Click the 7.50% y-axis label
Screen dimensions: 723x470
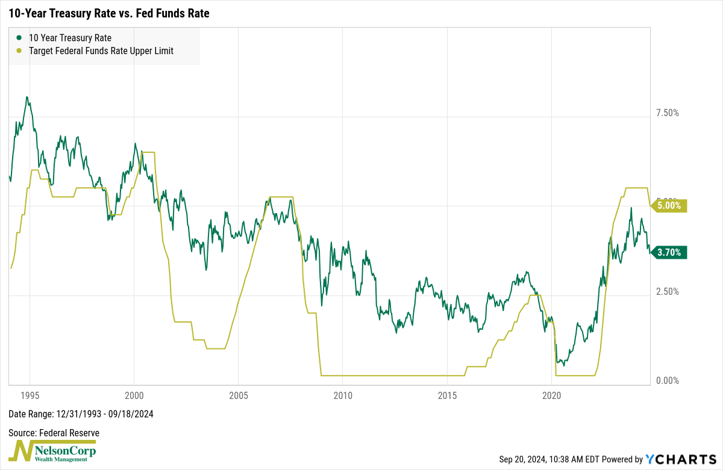point(667,113)
